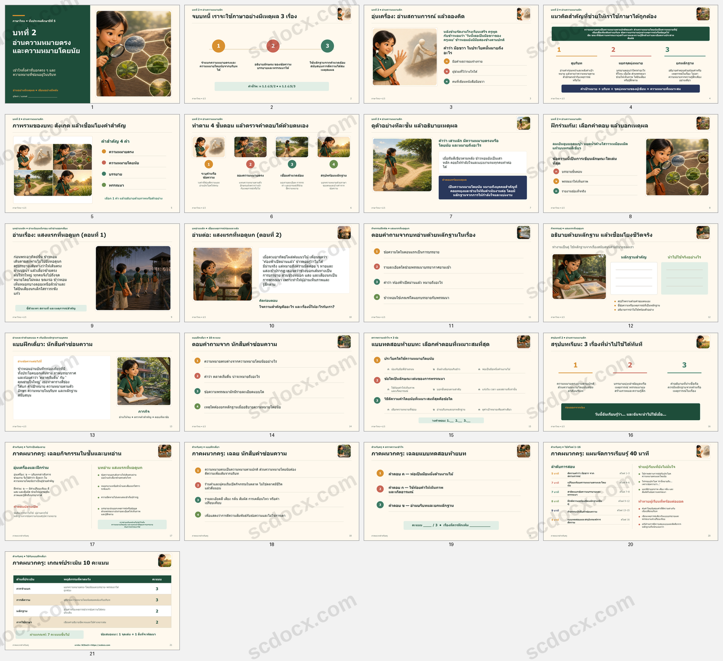The width and height of the screenshot is (723, 661).
Task: Select slide 5 'ภาพรวมของบท' overview thumbnail
Action: [92, 164]
